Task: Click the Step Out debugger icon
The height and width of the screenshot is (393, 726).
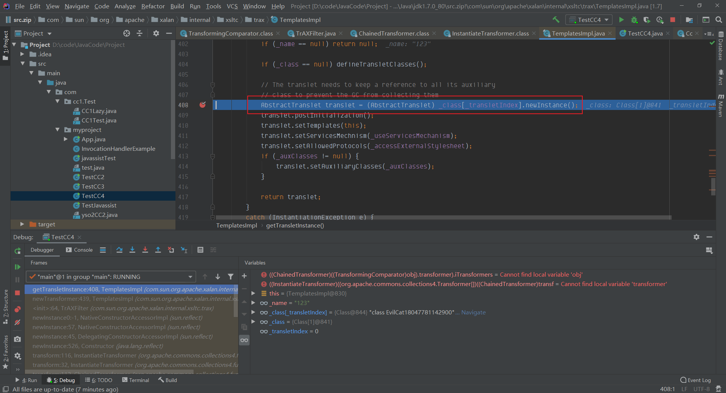Action: (x=158, y=250)
